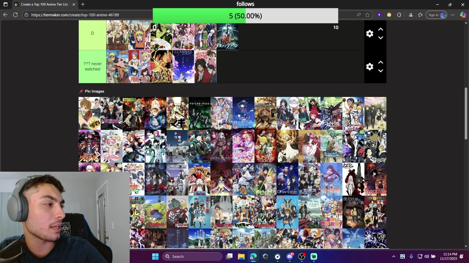Select the Haikyu volleyball poster thumbnail
The height and width of the screenshot is (263, 469).
click(x=243, y=212)
